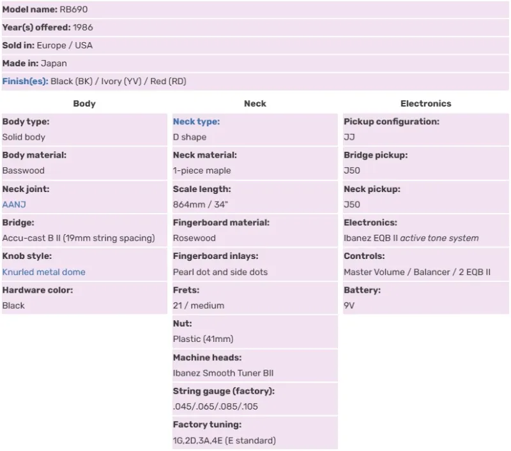Screen dimensions: 511x451
Task: Click the 'String gauge (factory):' label
Action: (x=224, y=391)
